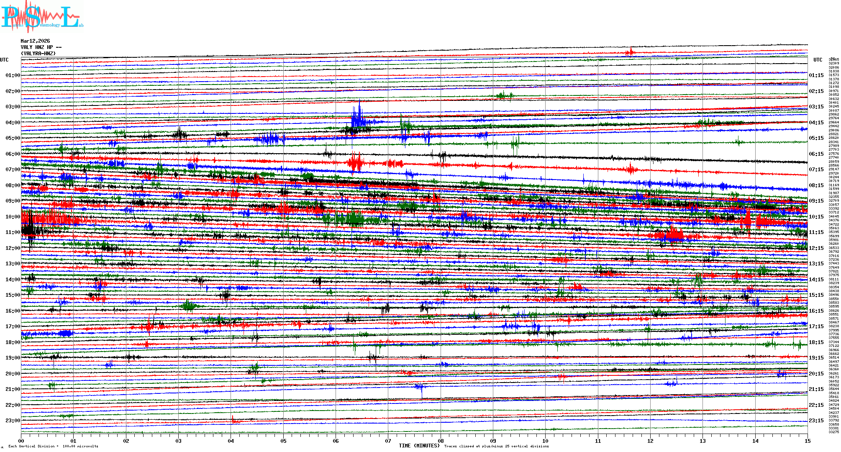The height and width of the screenshot is (452, 841).
Task: Select the 10:00 hour label on left
Action: (x=13, y=217)
